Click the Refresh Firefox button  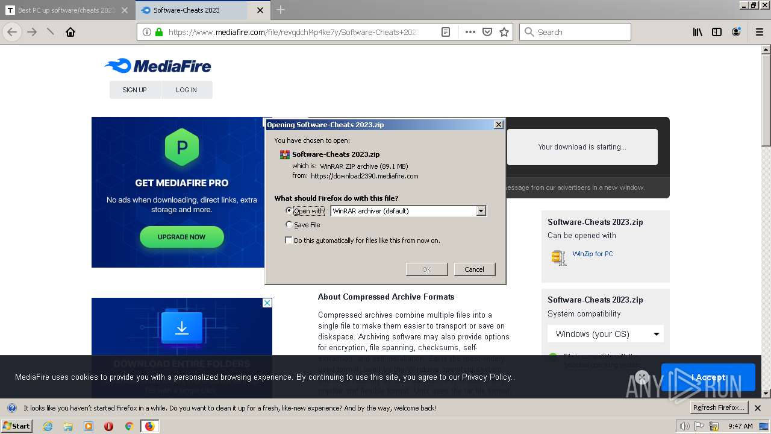click(719, 407)
